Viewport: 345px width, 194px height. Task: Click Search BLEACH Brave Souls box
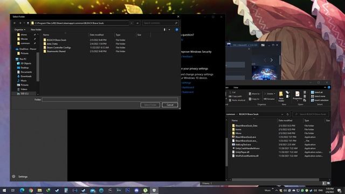click(310, 114)
